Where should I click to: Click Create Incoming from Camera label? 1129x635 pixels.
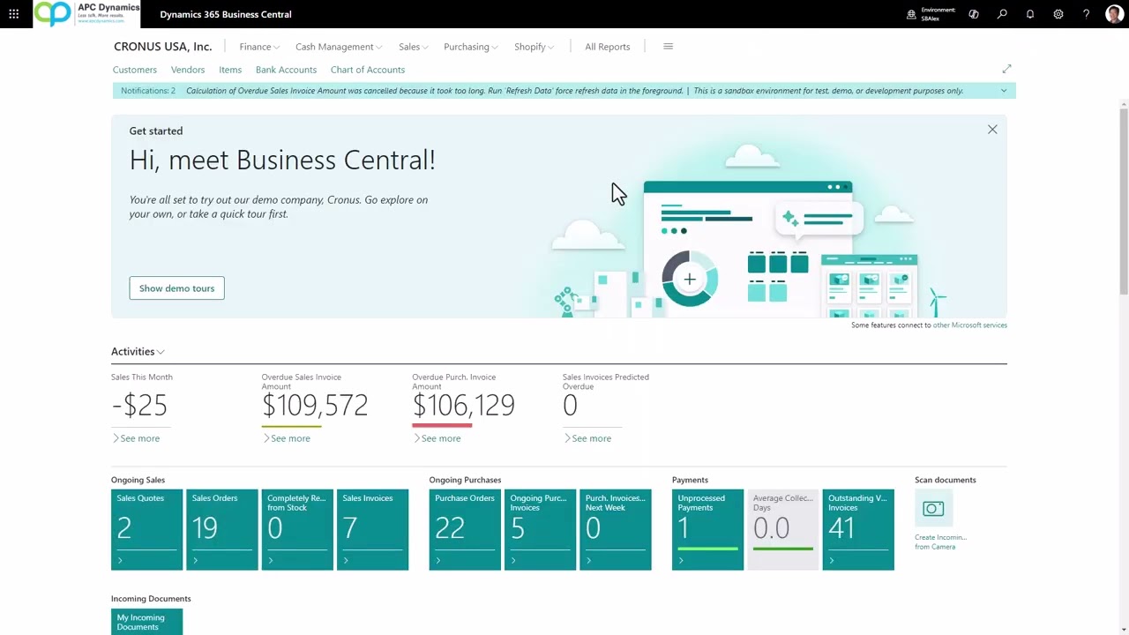(x=940, y=542)
